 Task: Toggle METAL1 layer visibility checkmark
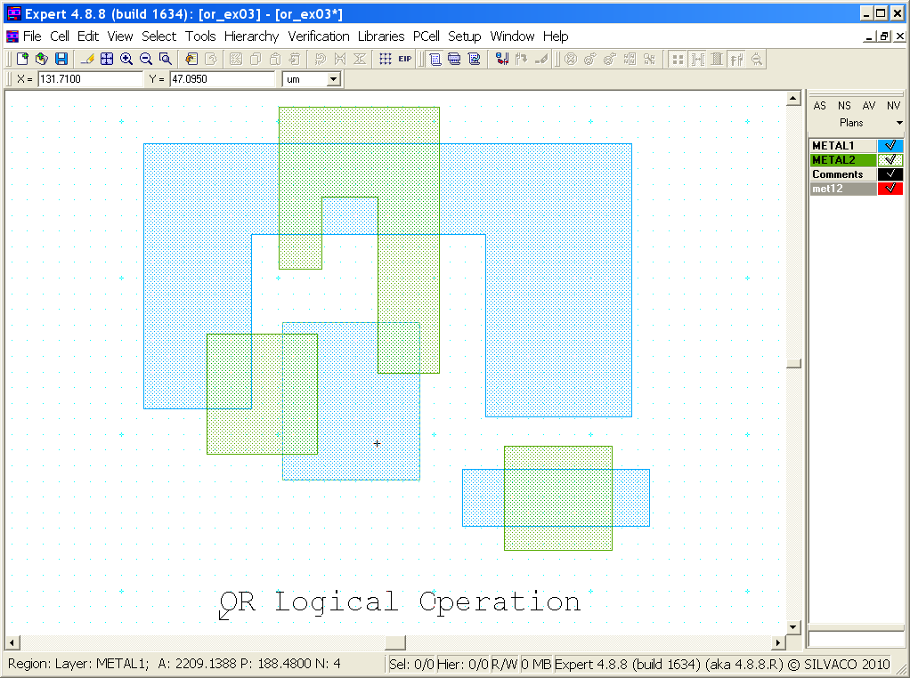(x=890, y=146)
